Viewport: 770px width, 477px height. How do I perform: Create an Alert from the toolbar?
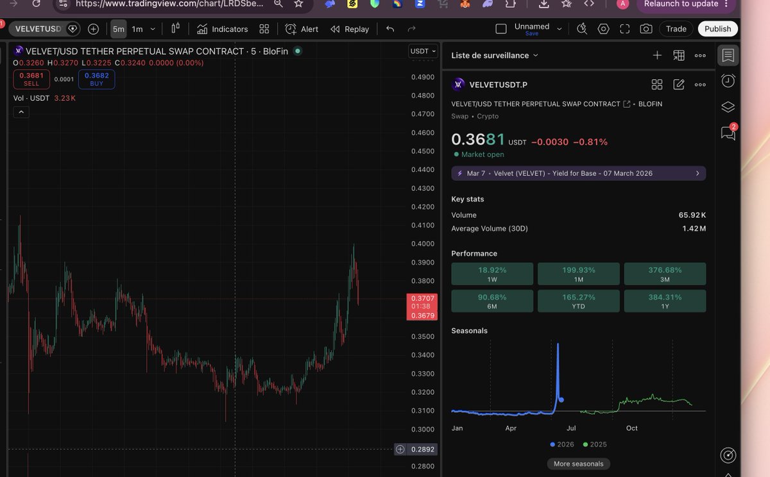[302, 29]
